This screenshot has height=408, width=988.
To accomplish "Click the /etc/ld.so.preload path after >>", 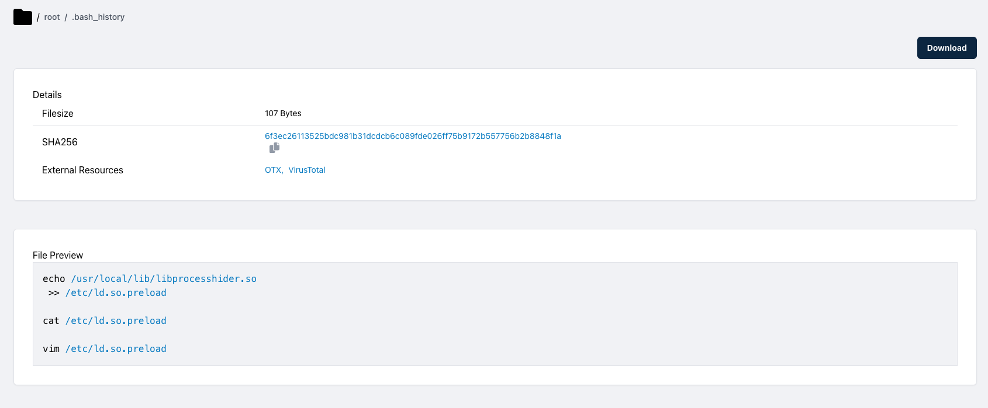I will pos(116,293).
